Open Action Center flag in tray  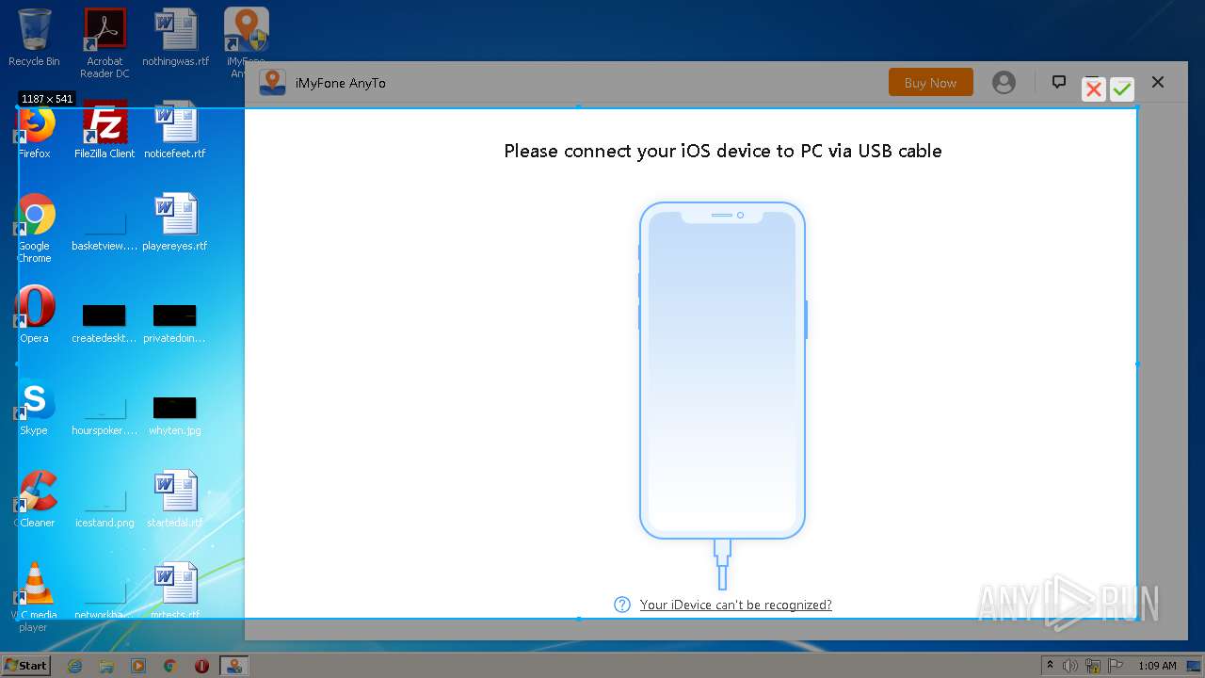tap(1115, 666)
